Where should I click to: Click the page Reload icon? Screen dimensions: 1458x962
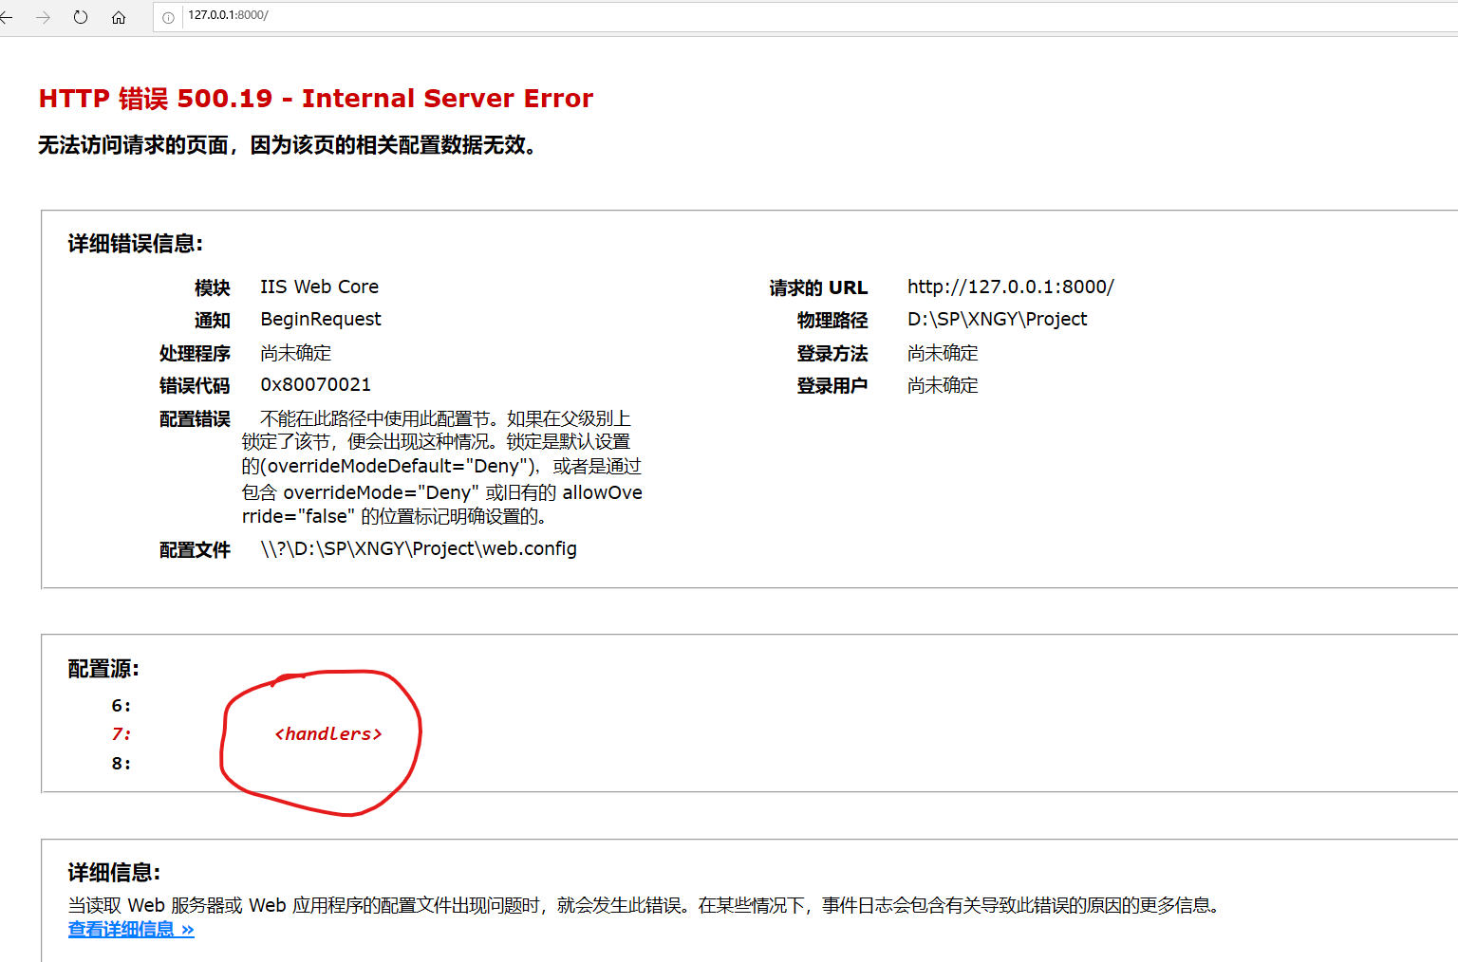click(80, 17)
